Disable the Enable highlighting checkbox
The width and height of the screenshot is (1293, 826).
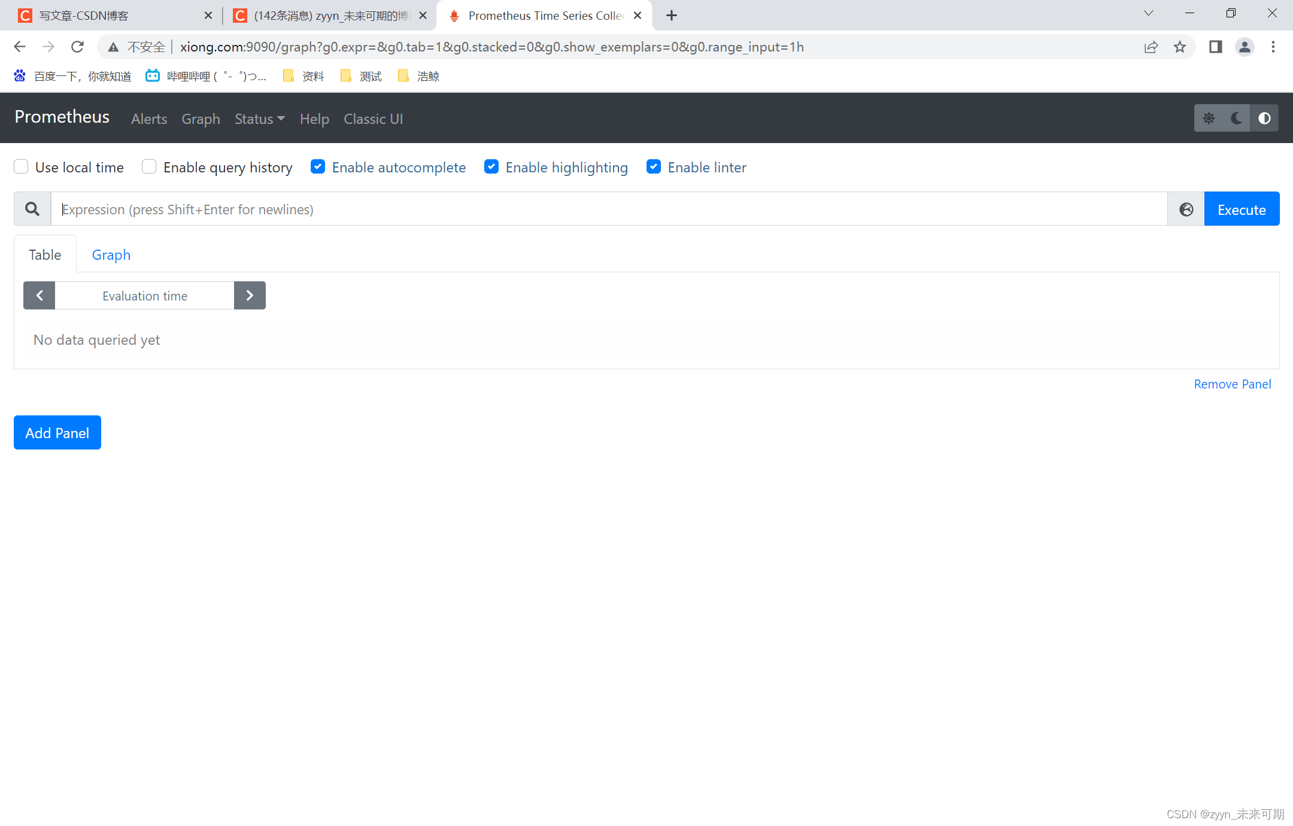click(x=491, y=166)
